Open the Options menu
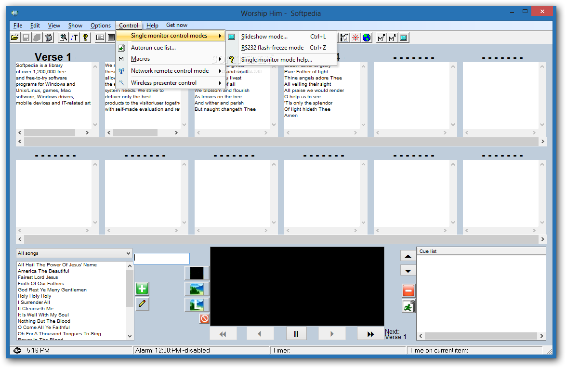The height and width of the screenshot is (368, 566). click(101, 25)
